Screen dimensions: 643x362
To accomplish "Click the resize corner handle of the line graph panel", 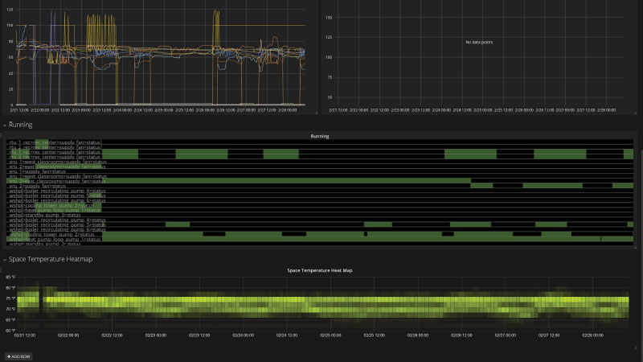I will (316, 113).
